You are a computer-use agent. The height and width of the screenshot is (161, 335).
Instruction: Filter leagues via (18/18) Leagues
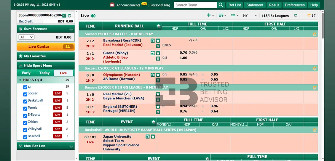click(275, 16)
